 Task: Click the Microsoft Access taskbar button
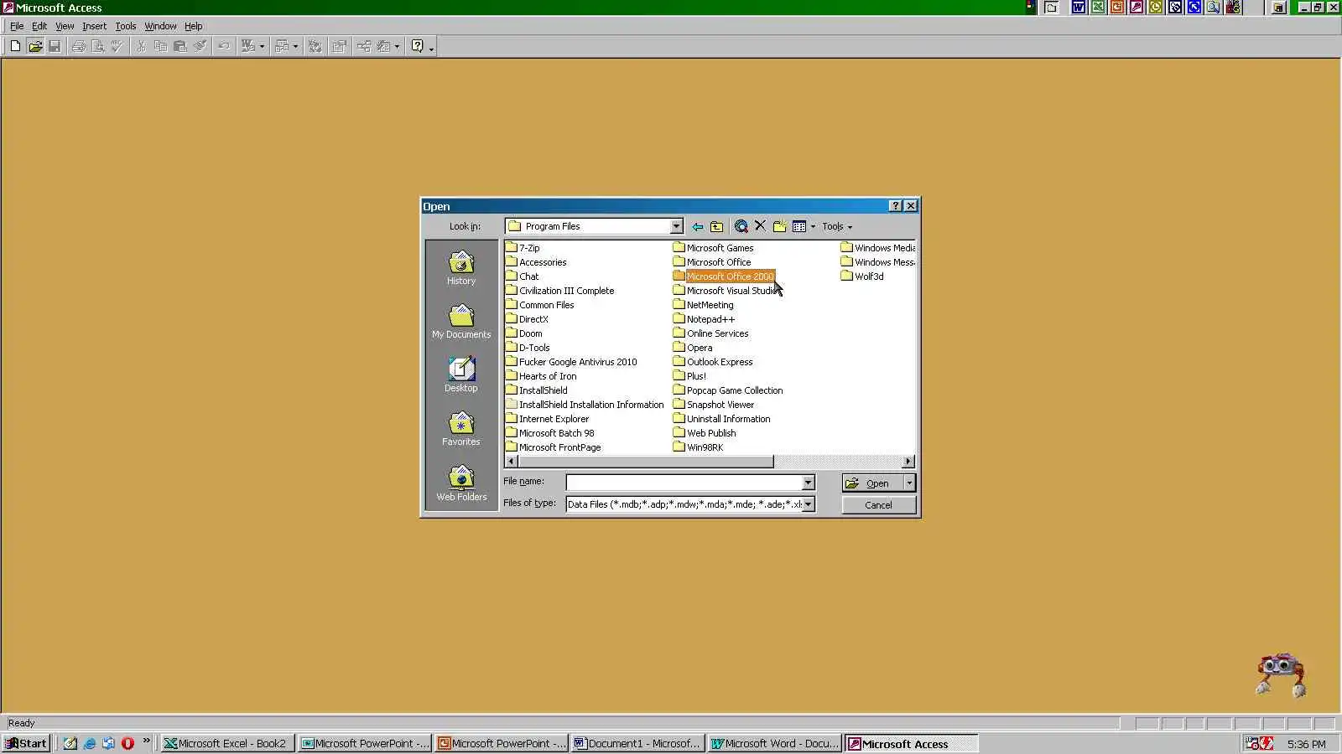click(x=911, y=743)
